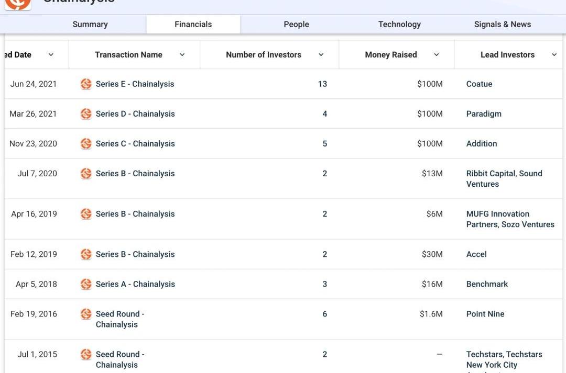Click the company icon next to Series C

click(x=86, y=144)
